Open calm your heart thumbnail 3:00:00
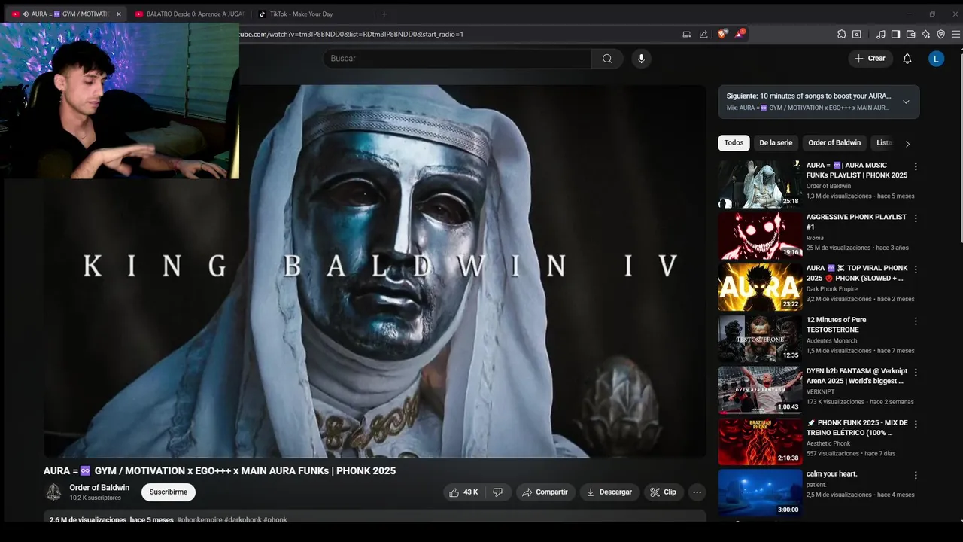Screen dimensions: 963x542 (760, 492)
